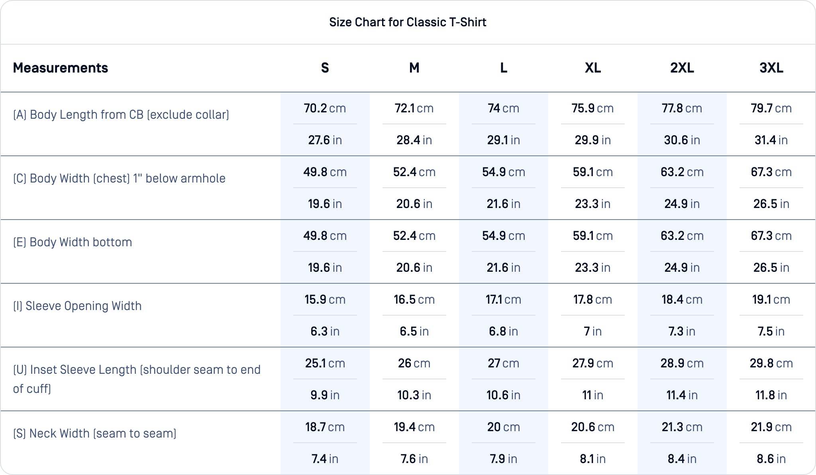Select the 8.6 in neck width cell
The width and height of the screenshot is (816, 475).
coord(771,459)
